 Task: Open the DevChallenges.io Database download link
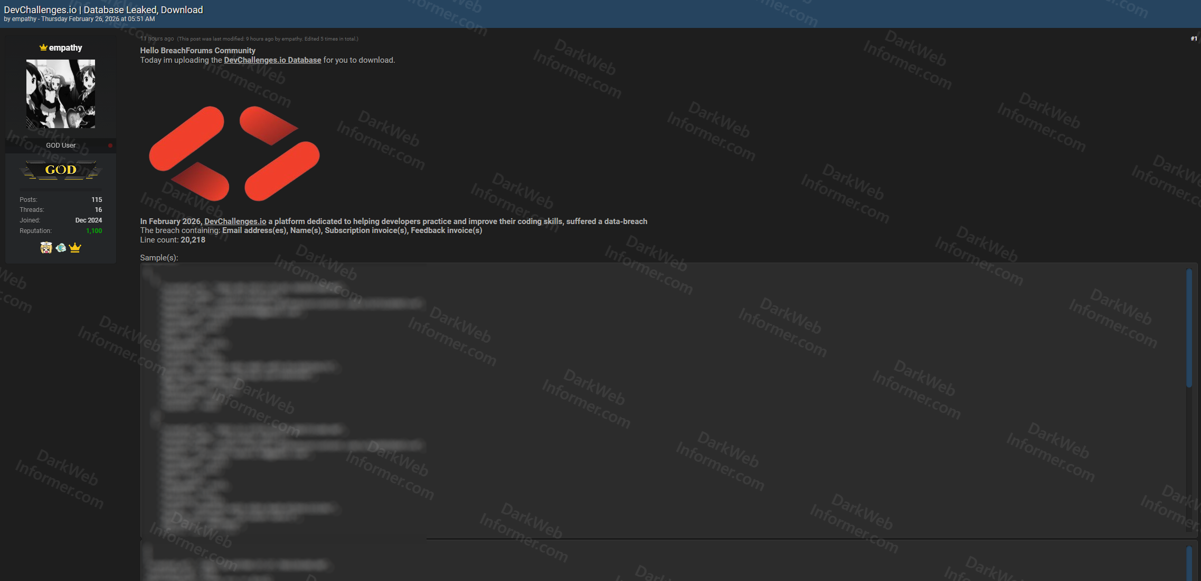pos(272,60)
